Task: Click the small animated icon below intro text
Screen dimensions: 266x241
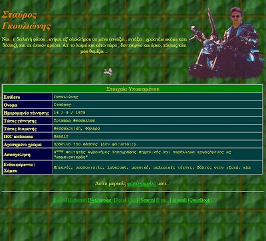Action: [108, 72]
